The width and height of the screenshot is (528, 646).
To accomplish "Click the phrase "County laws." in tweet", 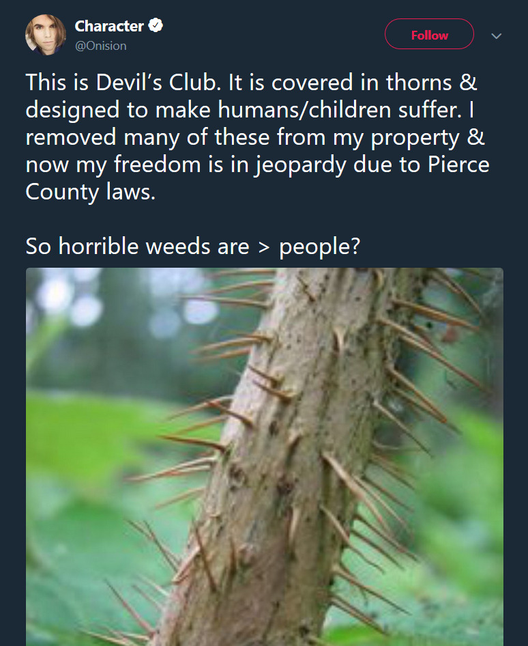I will pyautogui.click(x=91, y=193).
